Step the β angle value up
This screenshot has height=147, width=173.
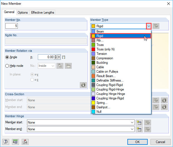[x=56, y=56]
